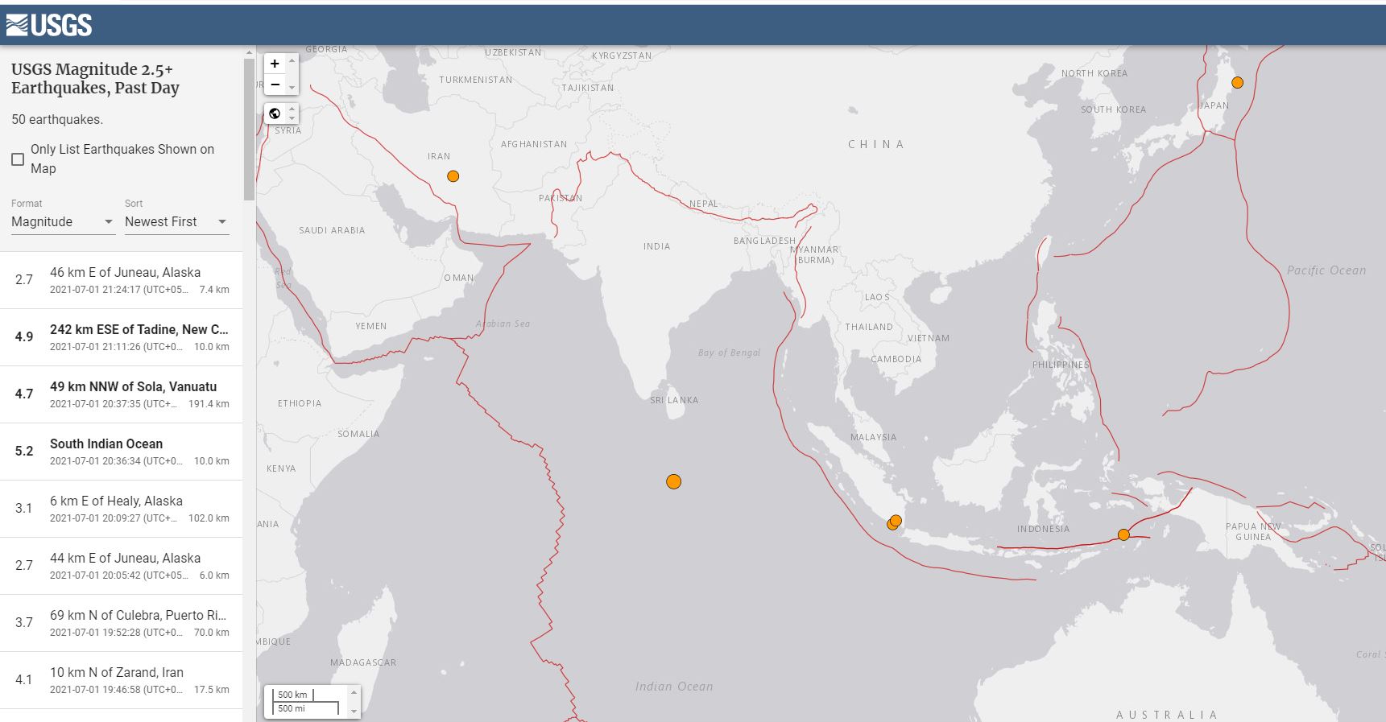Click the zoom control's small down arrow
Screen dimensions: 1386x722
292,88
